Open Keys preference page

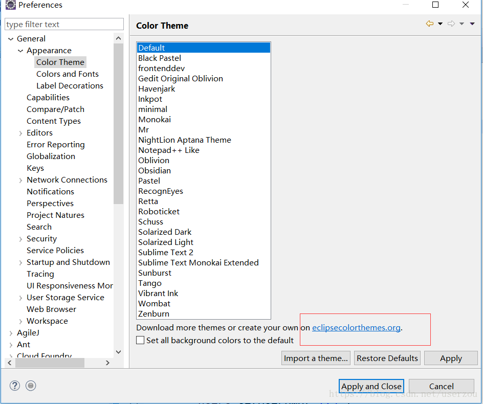point(35,168)
